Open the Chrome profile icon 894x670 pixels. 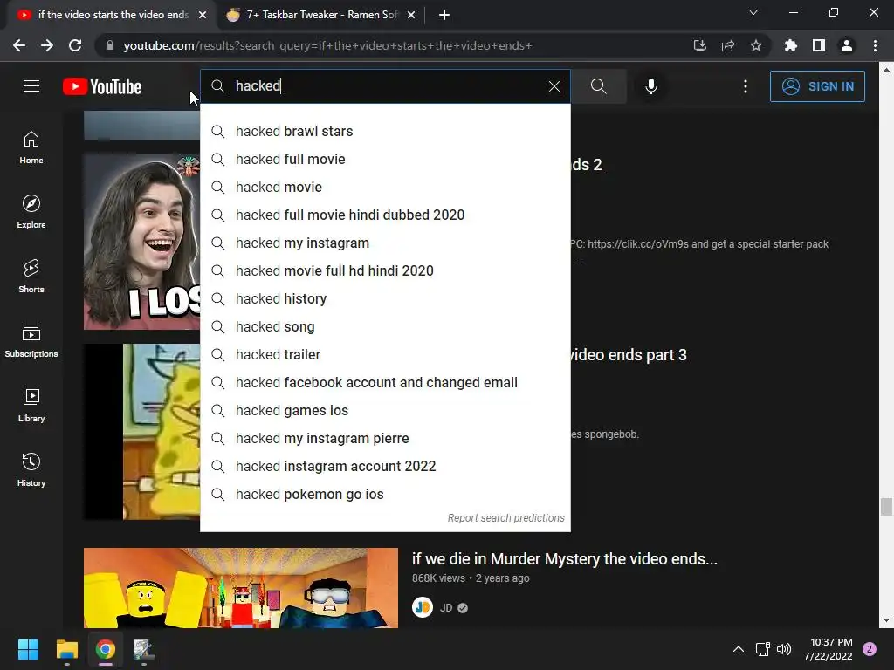847,45
